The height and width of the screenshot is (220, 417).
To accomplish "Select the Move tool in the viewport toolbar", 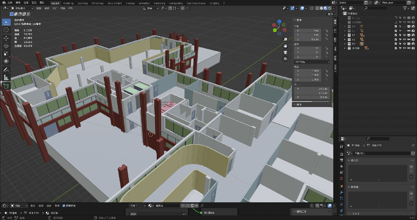I will pyautogui.click(x=6, y=38).
